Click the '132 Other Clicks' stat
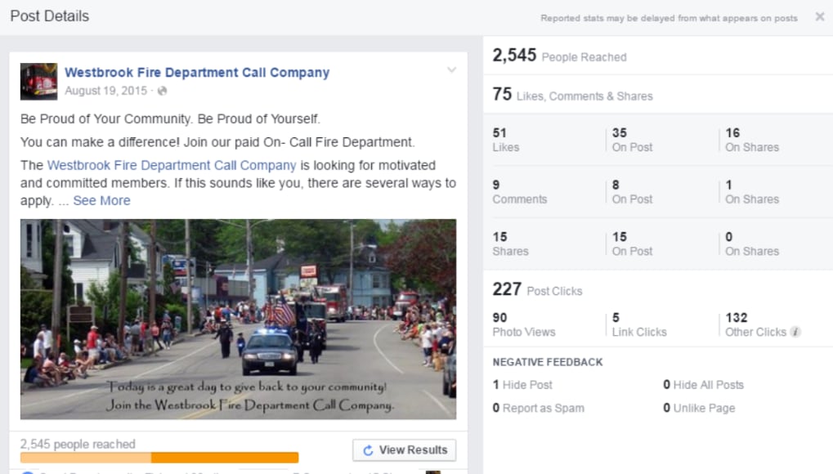 tap(756, 324)
